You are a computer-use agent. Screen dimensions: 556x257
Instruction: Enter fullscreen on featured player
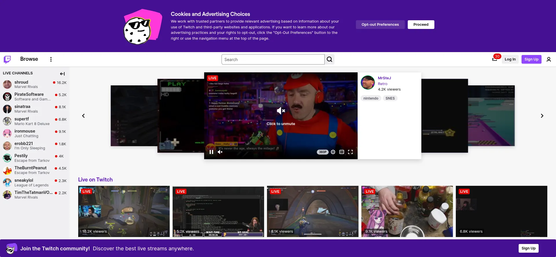[350, 152]
